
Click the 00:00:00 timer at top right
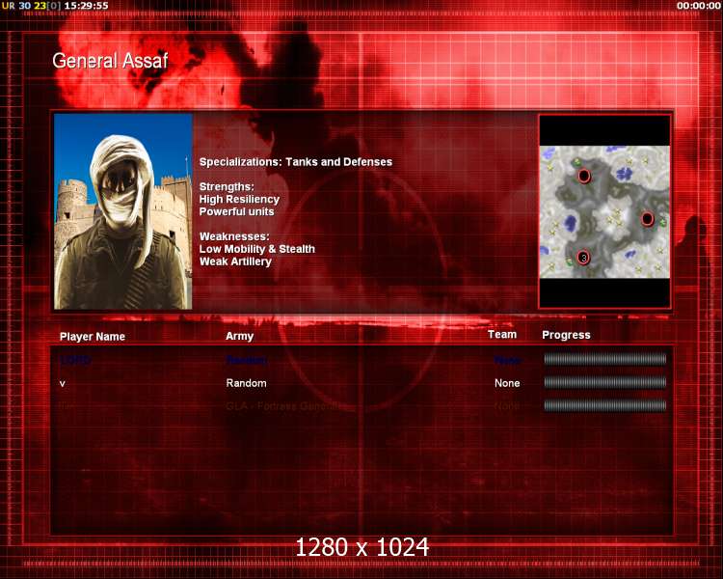[x=699, y=6]
